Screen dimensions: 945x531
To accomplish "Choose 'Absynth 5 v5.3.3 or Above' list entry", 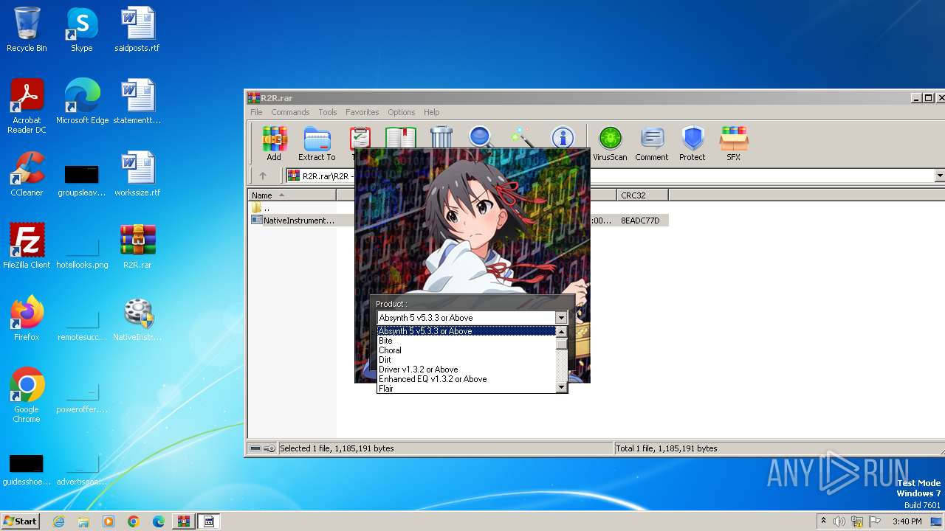I will pyautogui.click(x=466, y=331).
